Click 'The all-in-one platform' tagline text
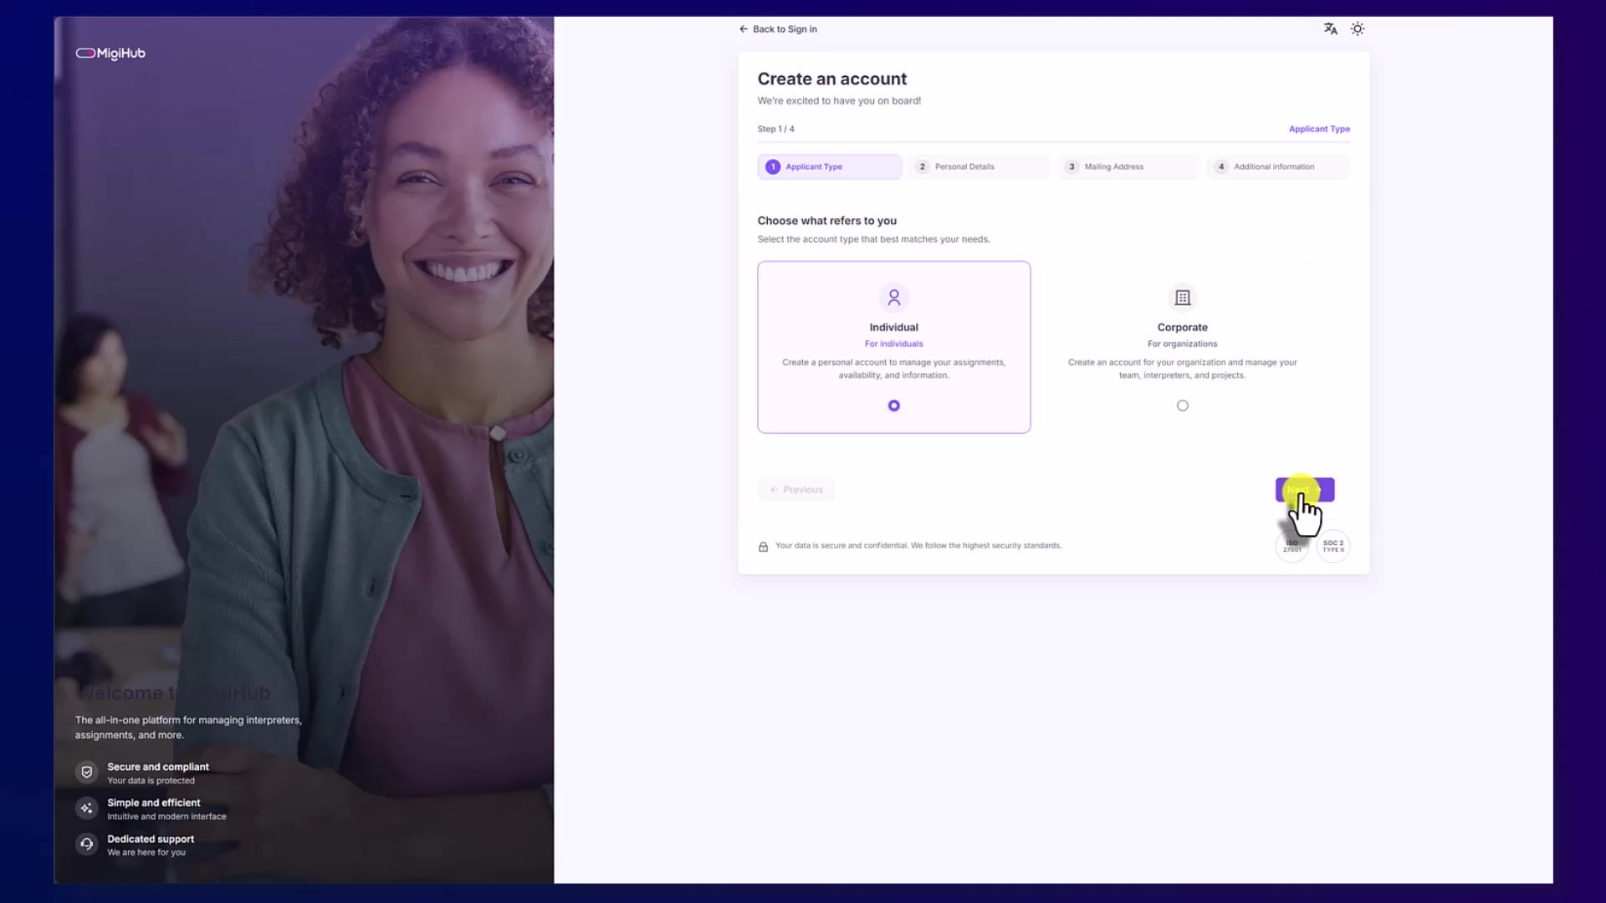This screenshot has width=1606, height=903. coord(188,727)
